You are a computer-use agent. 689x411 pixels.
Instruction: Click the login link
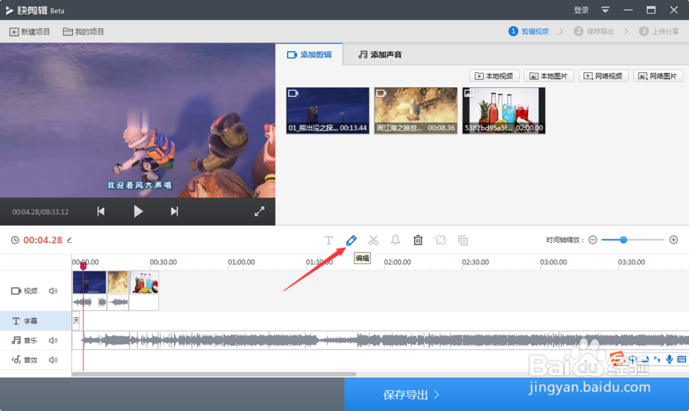point(581,10)
